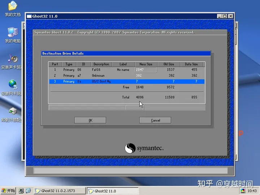Click the Data Size column header
Viewport: 260px width, 195px height.
pyautogui.click(x=191, y=64)
